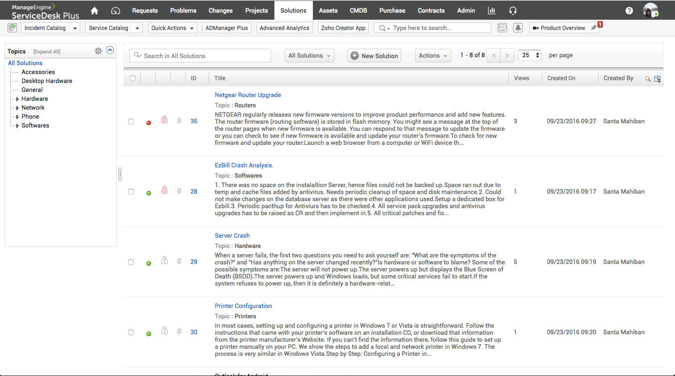This screenshot has height=376, width=675.
Task: Check the select-all checkbox in list header
Action: [132, 78]
